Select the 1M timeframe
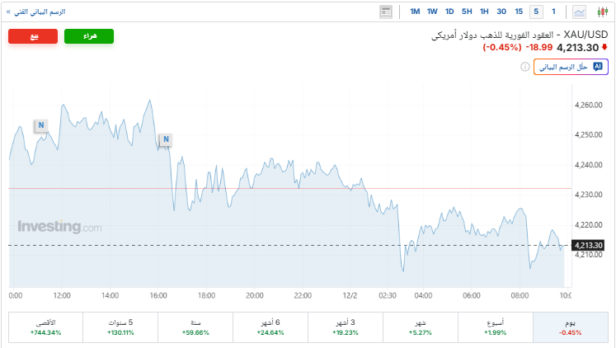The image size is (616, 348). [x=415, y=12]
